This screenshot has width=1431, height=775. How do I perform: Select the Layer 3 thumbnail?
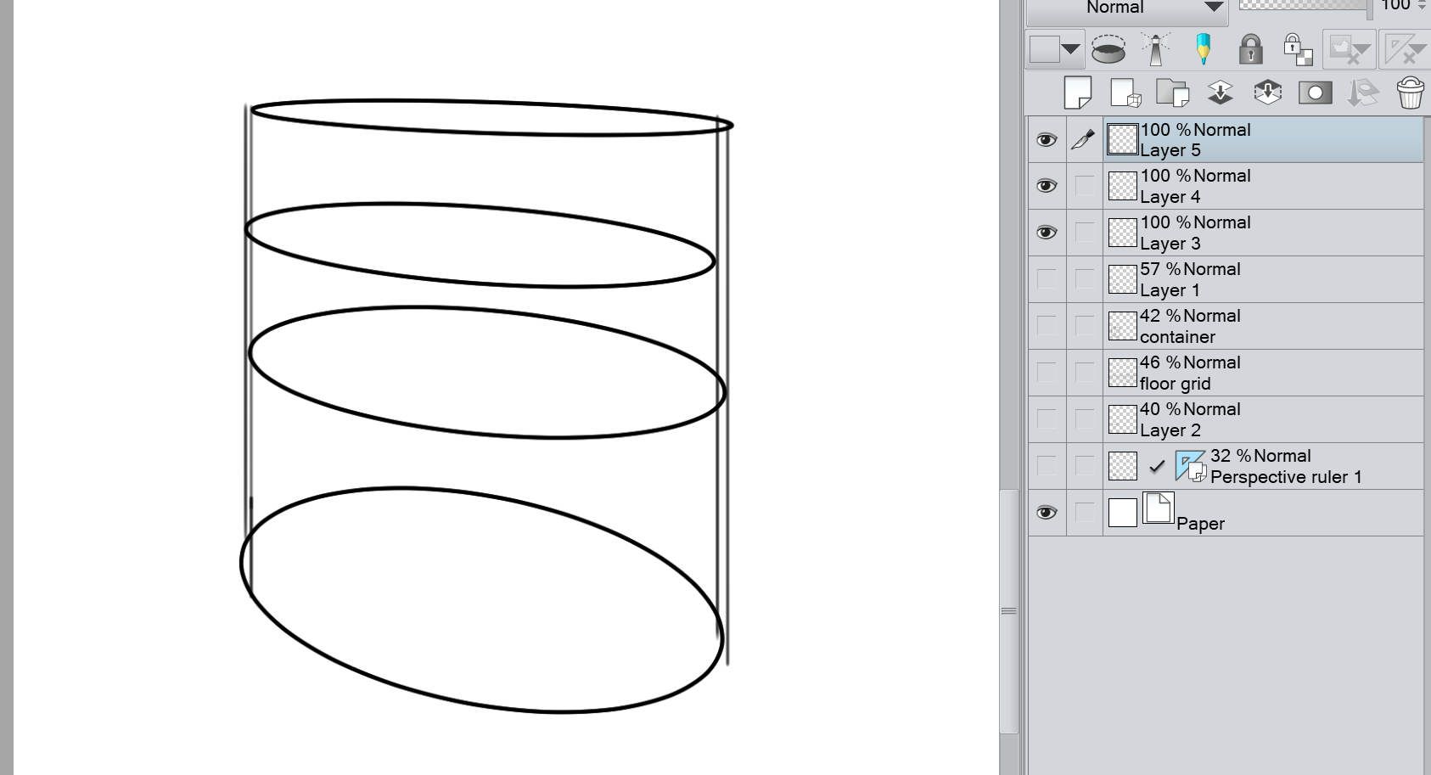pyautogui.click(x=1123, y=233)
